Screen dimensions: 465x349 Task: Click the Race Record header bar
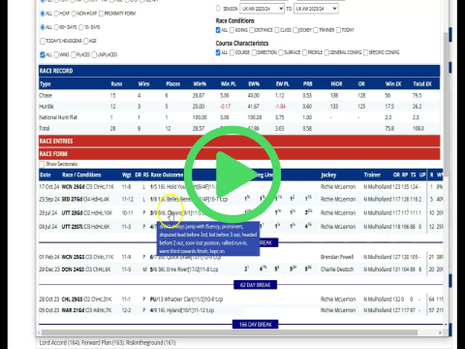239,71
